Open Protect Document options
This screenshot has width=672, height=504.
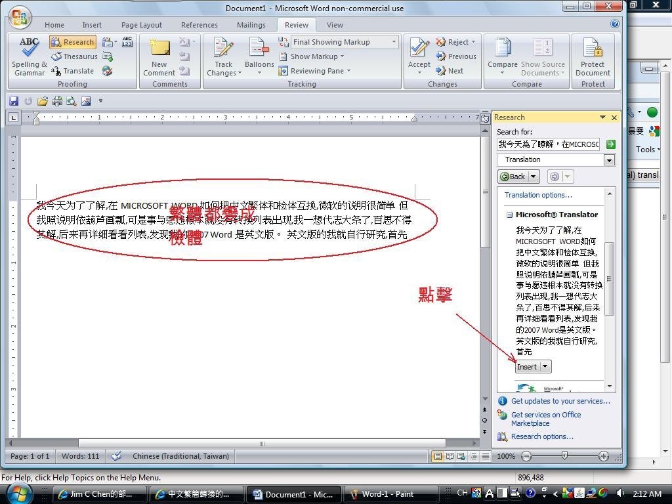pos(593,56)
